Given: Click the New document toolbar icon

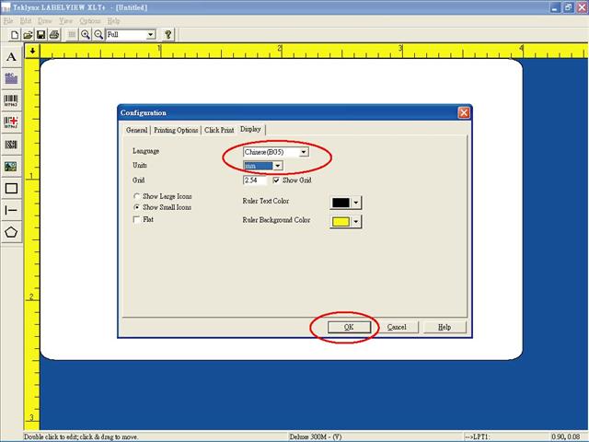Looking at the screenshot, I should (15, 35).
